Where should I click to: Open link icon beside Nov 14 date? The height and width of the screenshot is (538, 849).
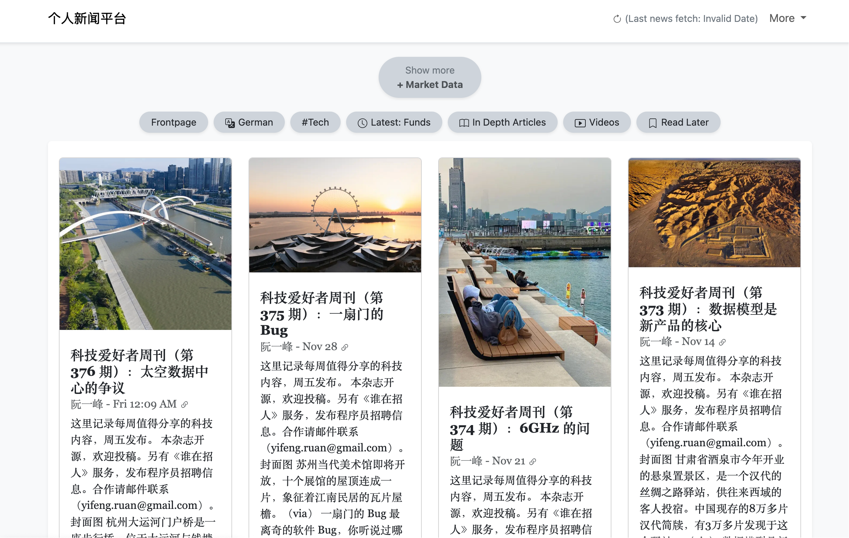[x=722, y=342]
